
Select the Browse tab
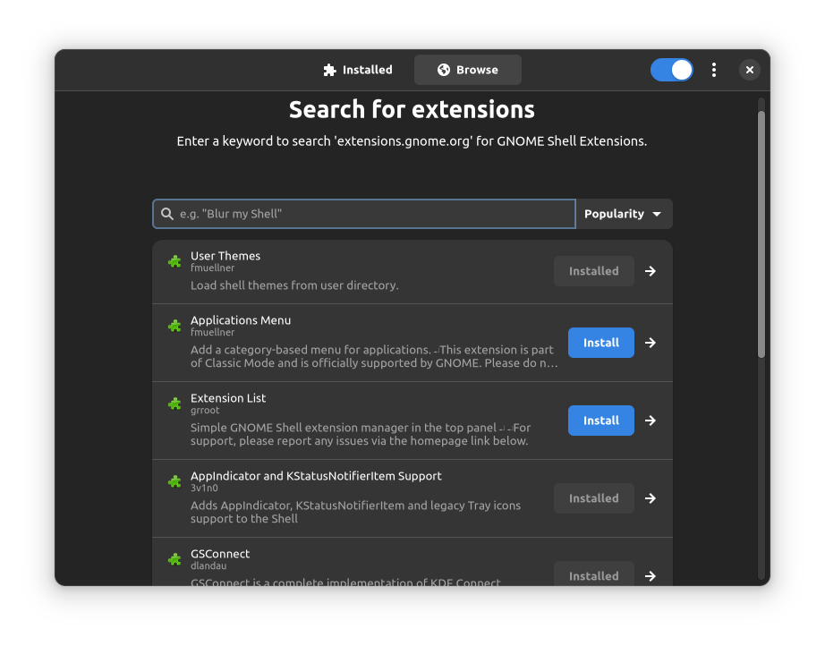(x=467, y=69)
